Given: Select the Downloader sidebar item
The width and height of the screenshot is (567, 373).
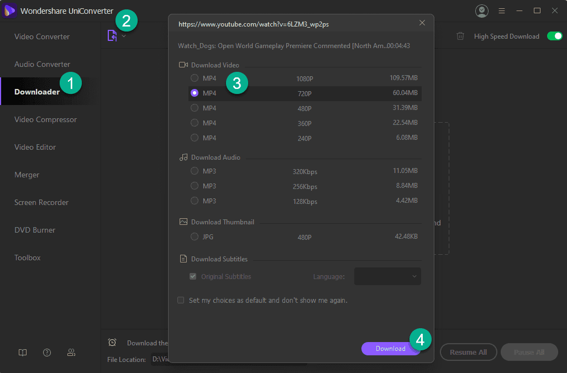Looking at the screenshot, I should point(37,92).
